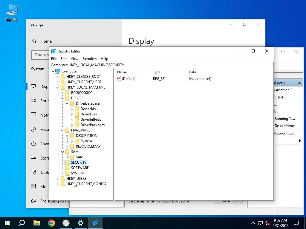Collapse the DRIVERS key
This screenshot has width=306, height=229.
tap(62, 98)
